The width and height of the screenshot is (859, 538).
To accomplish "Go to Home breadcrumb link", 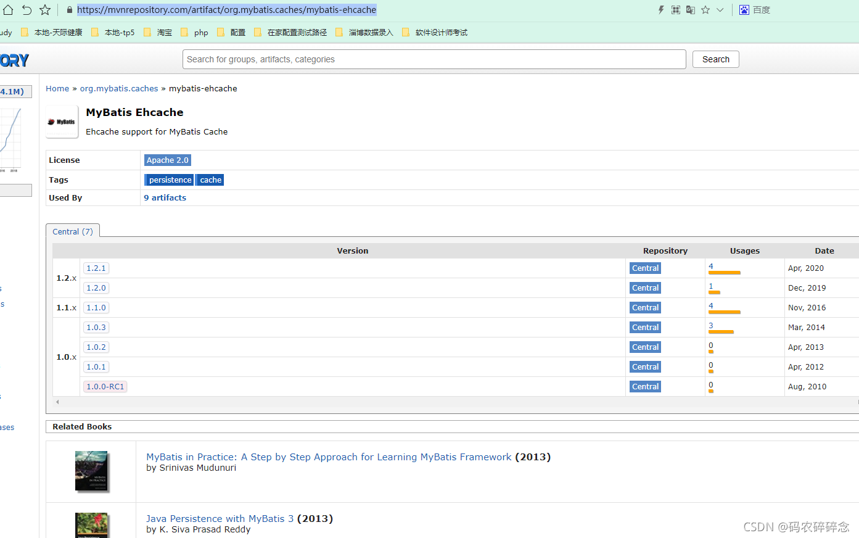I will coord(57,89).
